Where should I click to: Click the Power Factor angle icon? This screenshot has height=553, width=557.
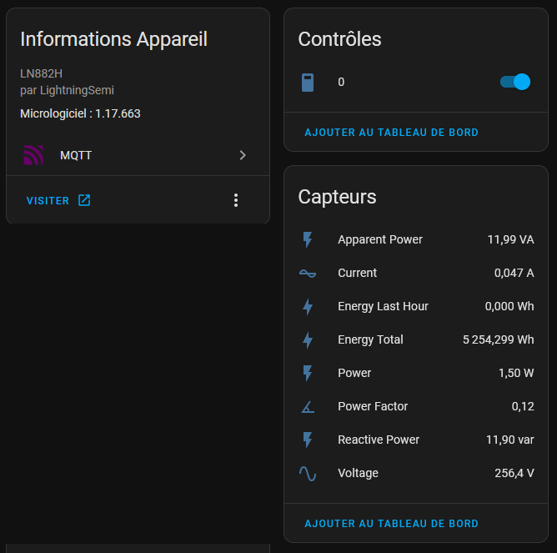pos(308,406)
